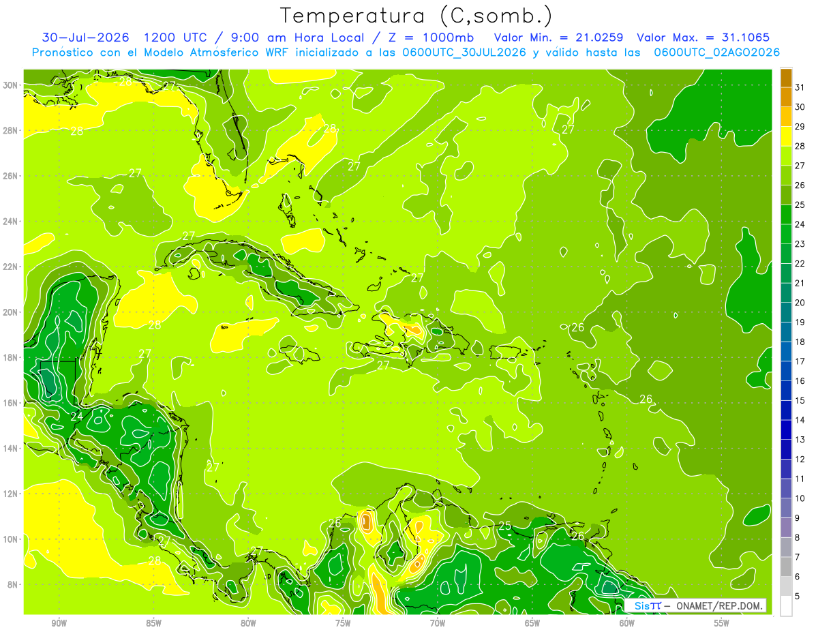Click the '22N' latitude axis label
The image size is (818, 632).
[x=10, y=267]
